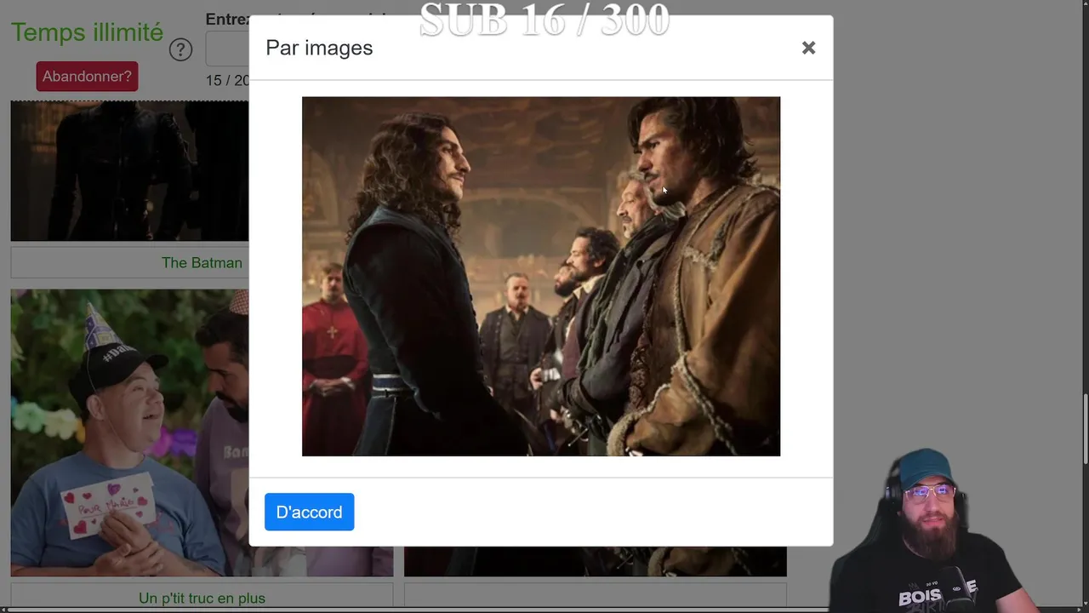
Task: Click the musketeers movie still in dialog
Action: (541, 276)
